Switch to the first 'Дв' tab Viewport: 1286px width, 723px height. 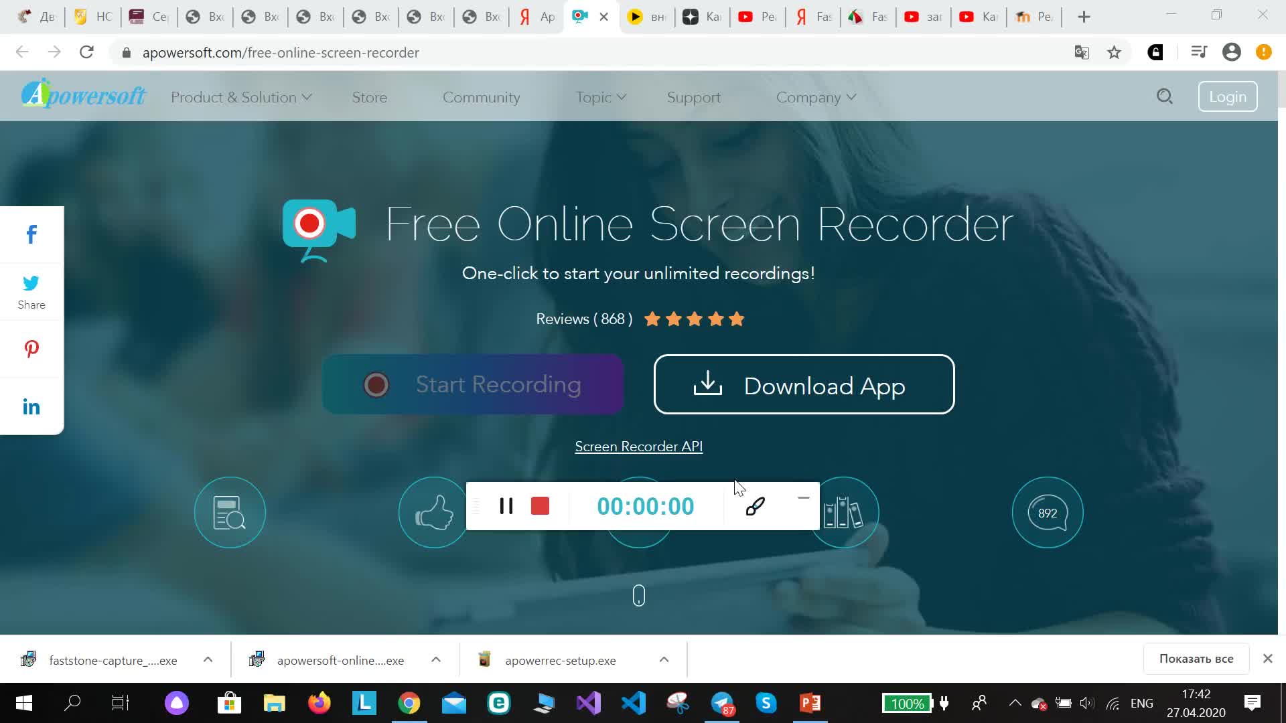click(x=37, y=17)
